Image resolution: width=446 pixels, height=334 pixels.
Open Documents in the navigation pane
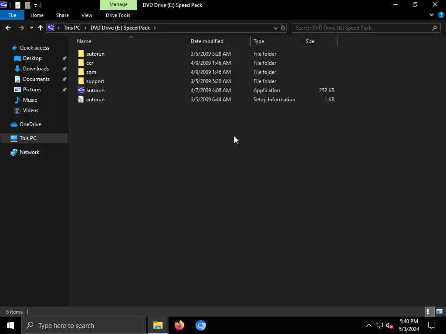tap(36, 79)
